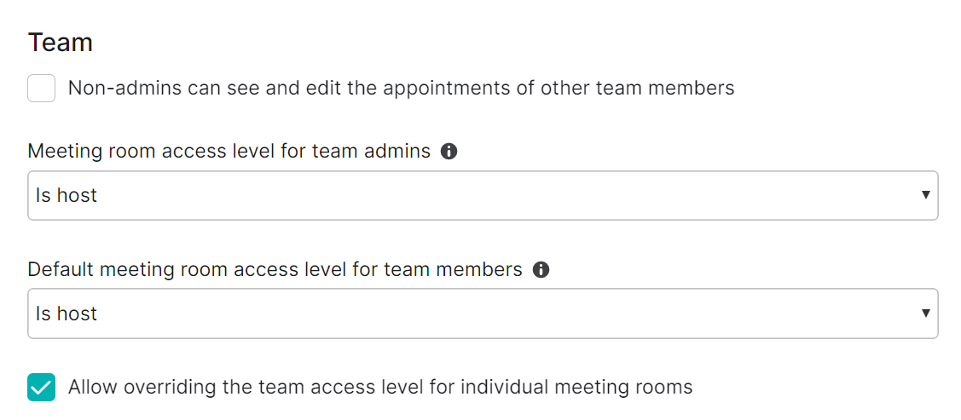Click the Team section heading
961x420 pixels.
[60, 43]
